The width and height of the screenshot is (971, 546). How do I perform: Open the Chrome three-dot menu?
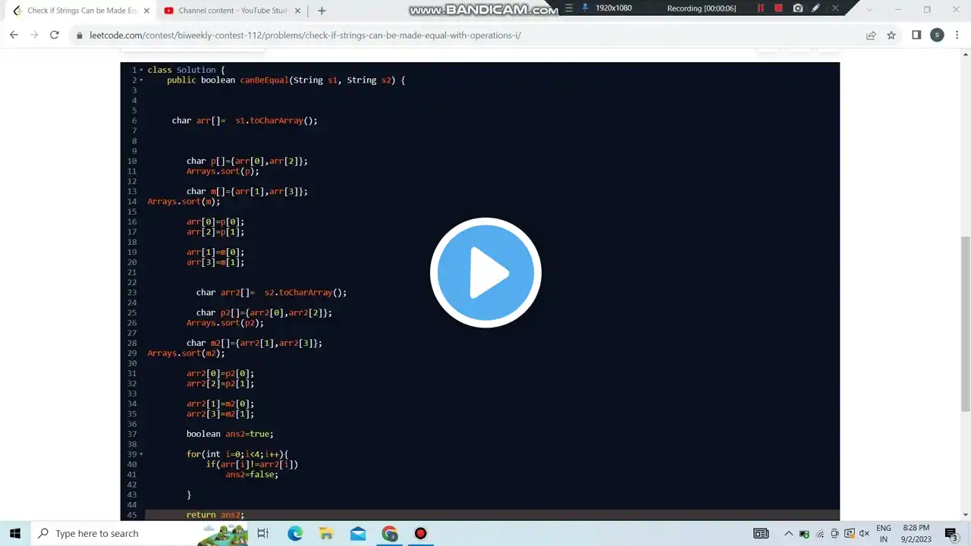coord(957,35)
